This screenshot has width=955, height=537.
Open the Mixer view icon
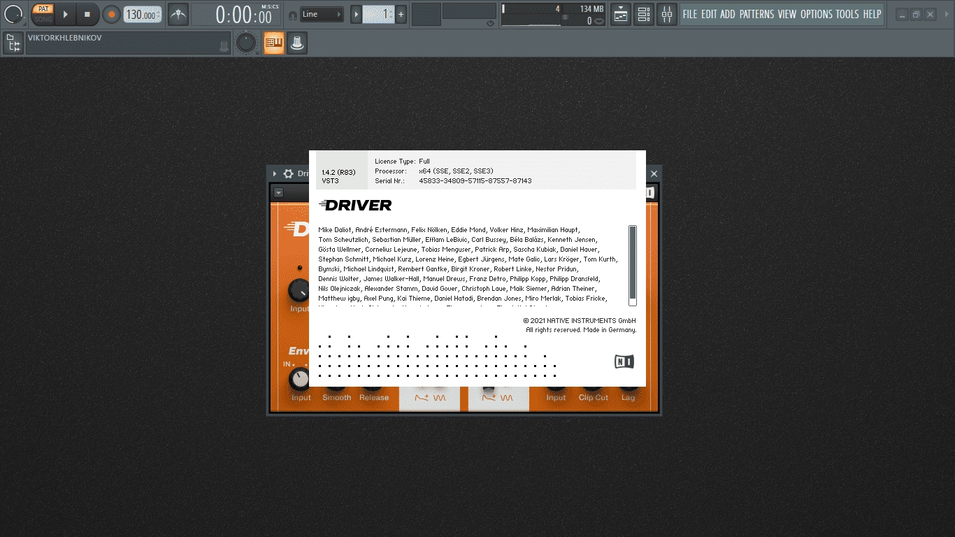pos(667,14)
